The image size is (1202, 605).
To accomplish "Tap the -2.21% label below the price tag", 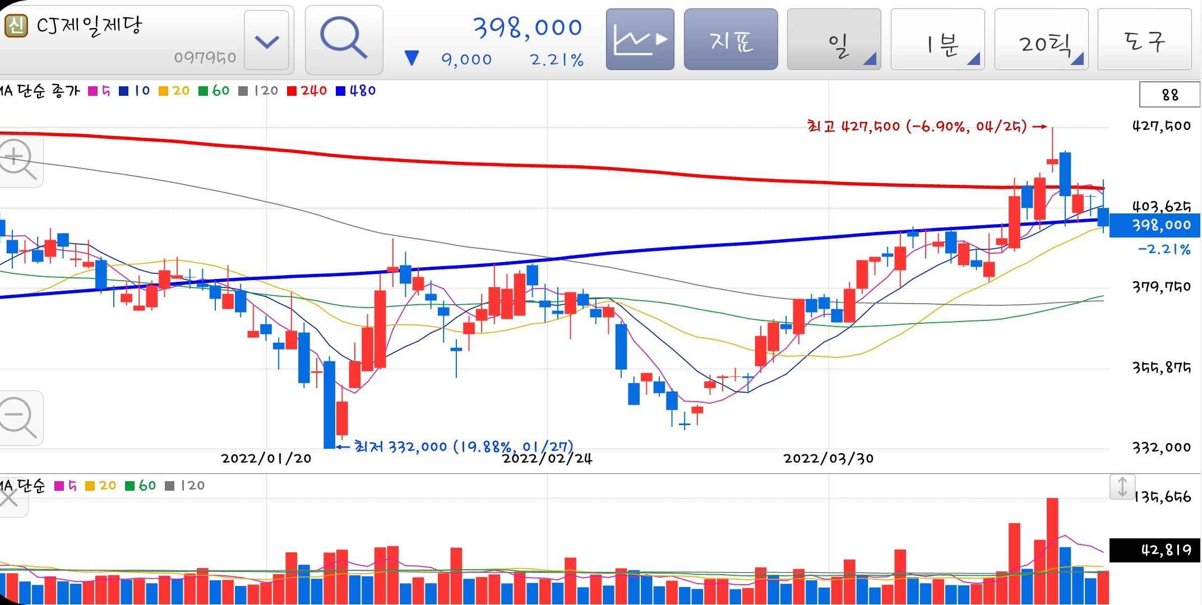I will (1164, 249).
